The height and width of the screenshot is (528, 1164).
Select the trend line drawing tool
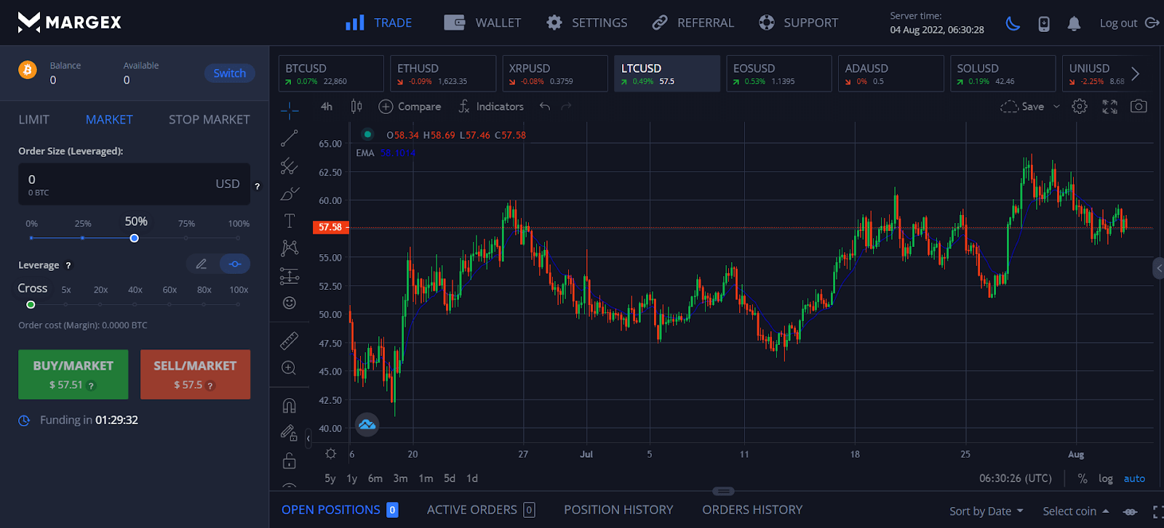click(x=290, y=138)
